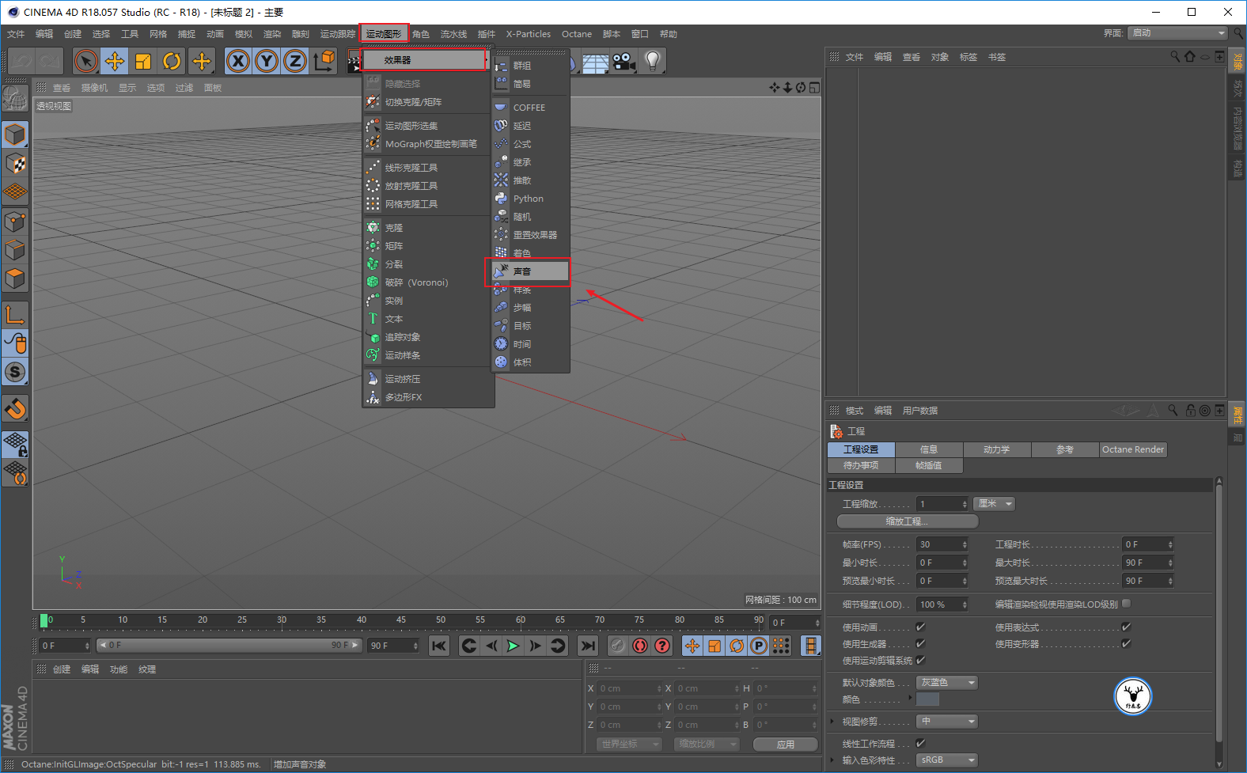Choose Python effector from submenu
The width and height of the screenshot is (1247, 773).
[x=529, y=199]
